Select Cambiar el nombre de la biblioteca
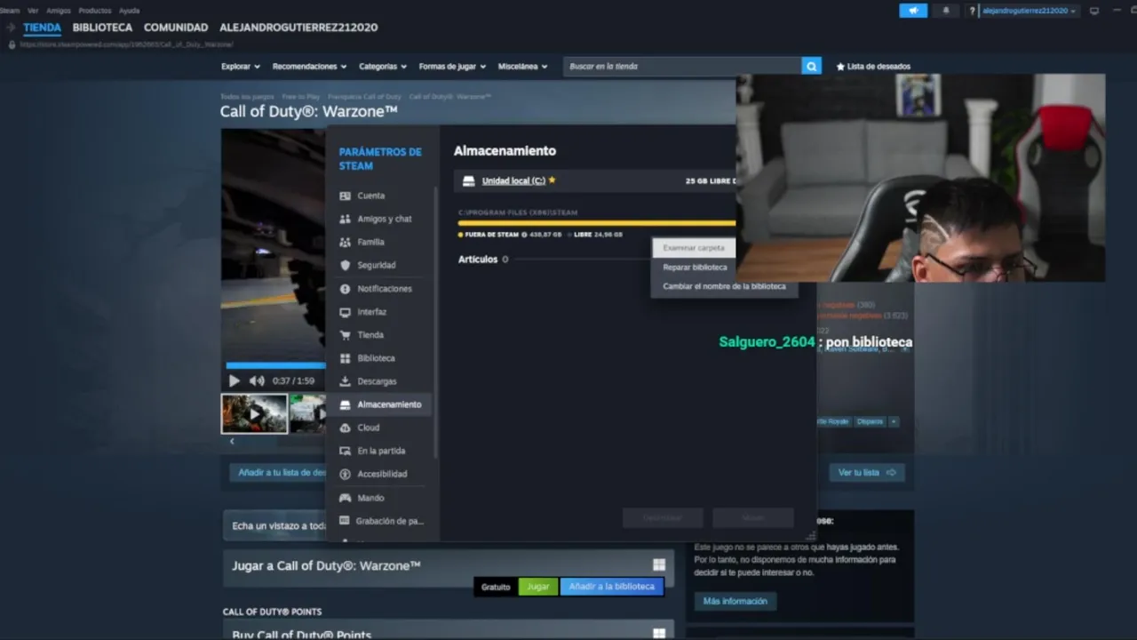1137x640 pixels. tap(725, 286)
